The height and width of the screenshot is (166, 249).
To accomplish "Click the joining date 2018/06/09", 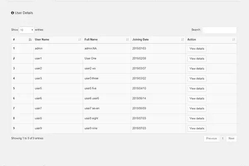I will click(139, 108).
